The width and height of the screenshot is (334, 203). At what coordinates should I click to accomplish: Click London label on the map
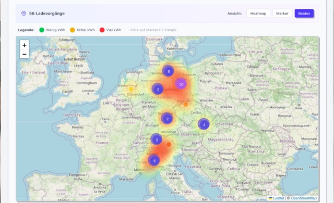88,91
